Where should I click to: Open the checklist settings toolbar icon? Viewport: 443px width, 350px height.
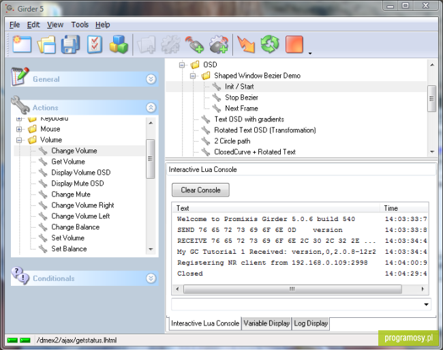click(x=95, y=44)
